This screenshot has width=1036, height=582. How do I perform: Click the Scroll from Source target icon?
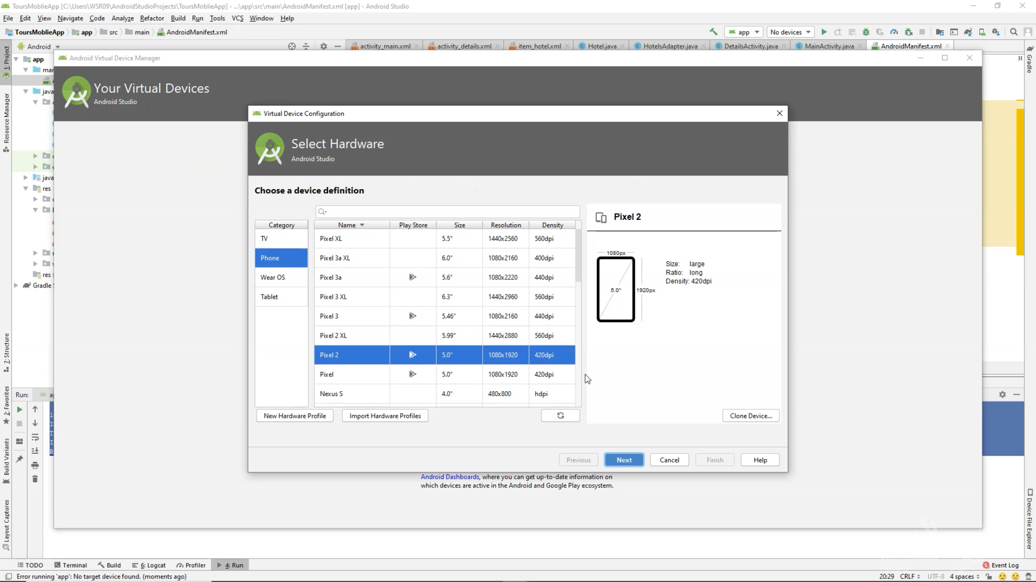(292, 46)
